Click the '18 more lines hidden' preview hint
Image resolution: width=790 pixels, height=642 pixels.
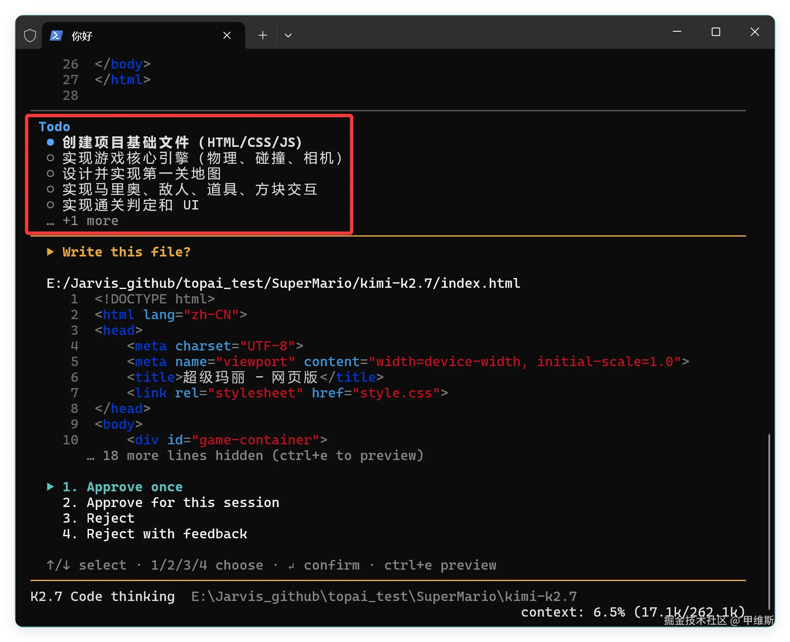point(255,455)
